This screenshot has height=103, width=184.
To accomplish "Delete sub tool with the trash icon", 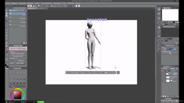I will (26, 43).
